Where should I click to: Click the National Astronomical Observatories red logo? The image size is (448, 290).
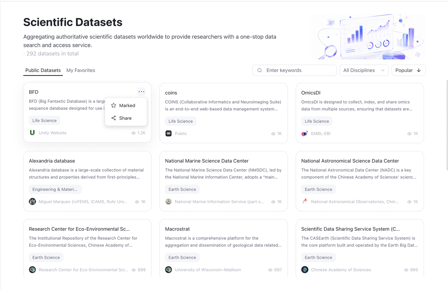point(305,201)
